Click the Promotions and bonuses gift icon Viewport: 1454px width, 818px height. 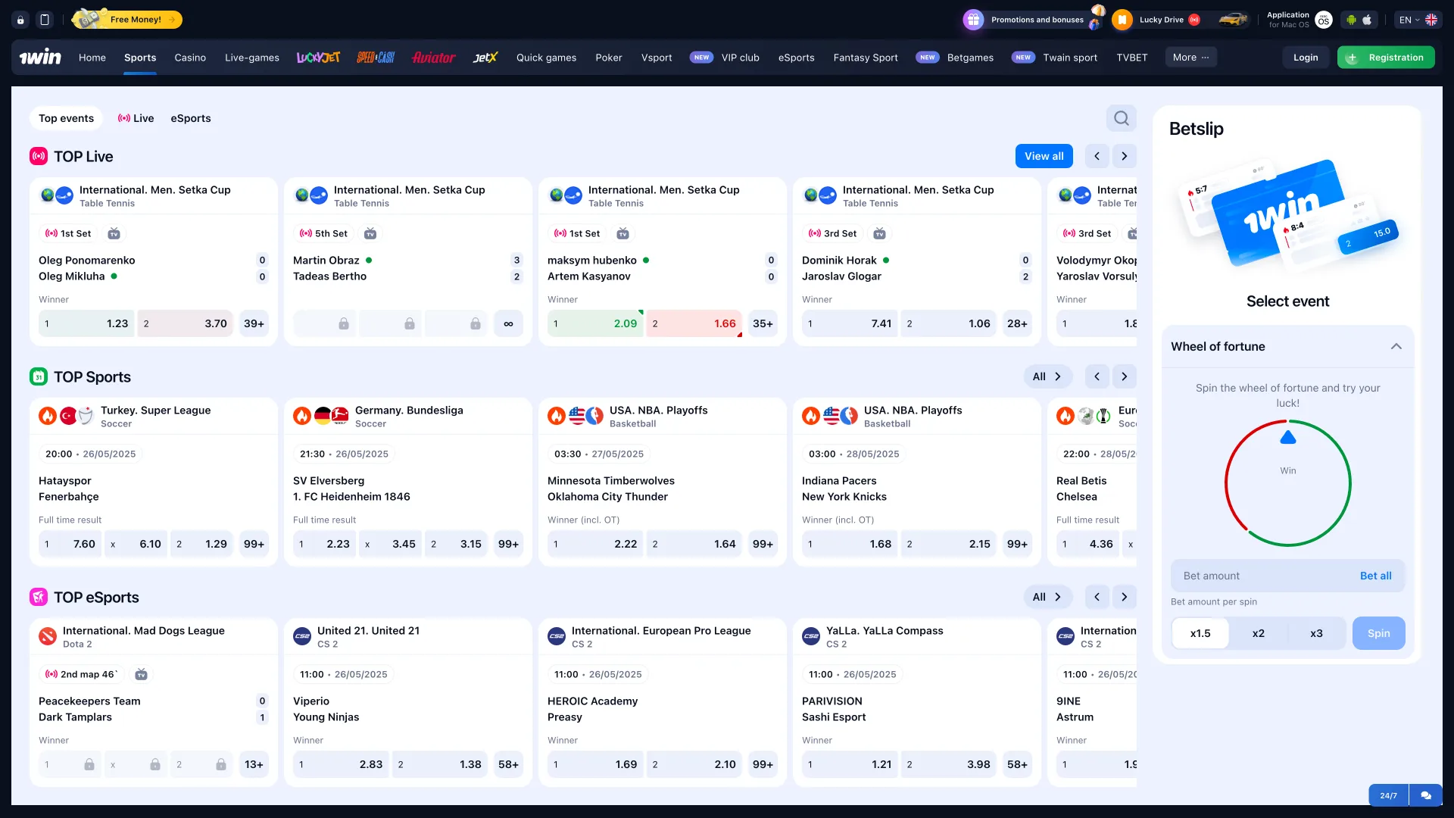coord(973,20)
